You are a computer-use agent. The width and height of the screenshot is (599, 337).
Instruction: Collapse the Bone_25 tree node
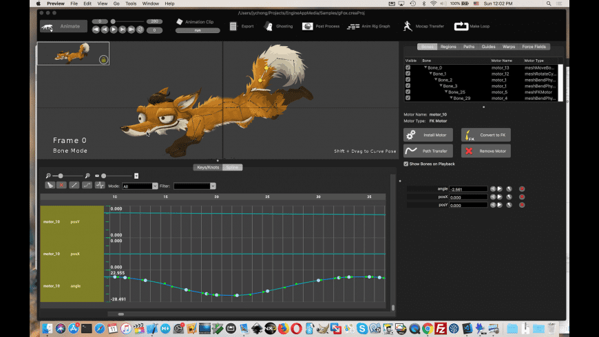(446, 92)
